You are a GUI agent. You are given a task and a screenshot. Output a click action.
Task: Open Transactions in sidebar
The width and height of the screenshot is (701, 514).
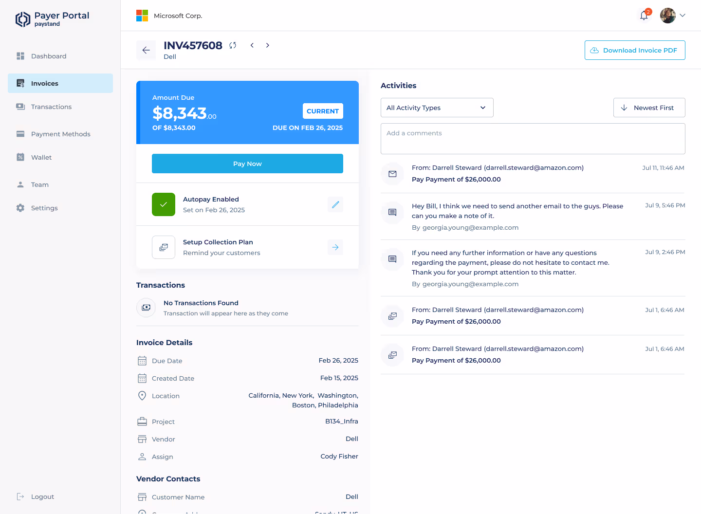(x=60, y=107)
